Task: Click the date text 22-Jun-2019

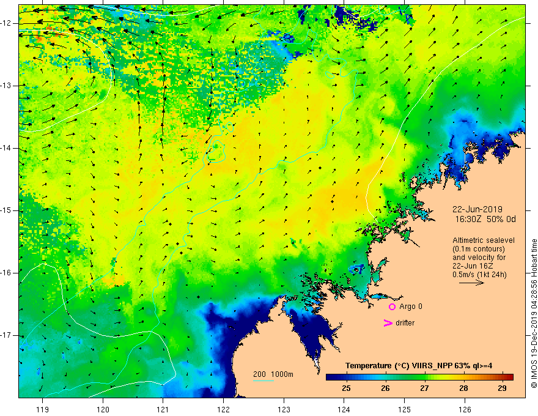Action: point(477,209)
